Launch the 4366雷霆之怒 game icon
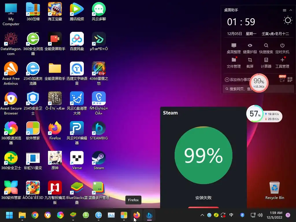 [x=99, y=74]
